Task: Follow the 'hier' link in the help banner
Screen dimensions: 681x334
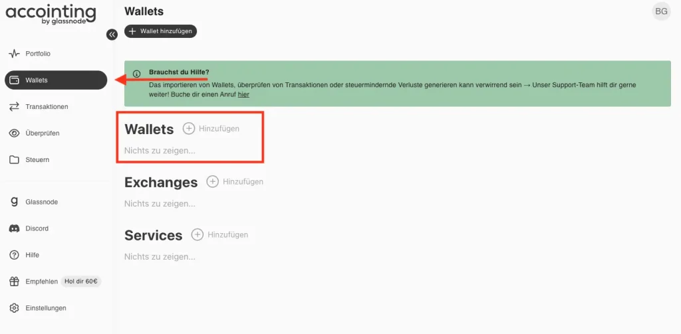Action: pyautogui.click(x=243, y=95)
